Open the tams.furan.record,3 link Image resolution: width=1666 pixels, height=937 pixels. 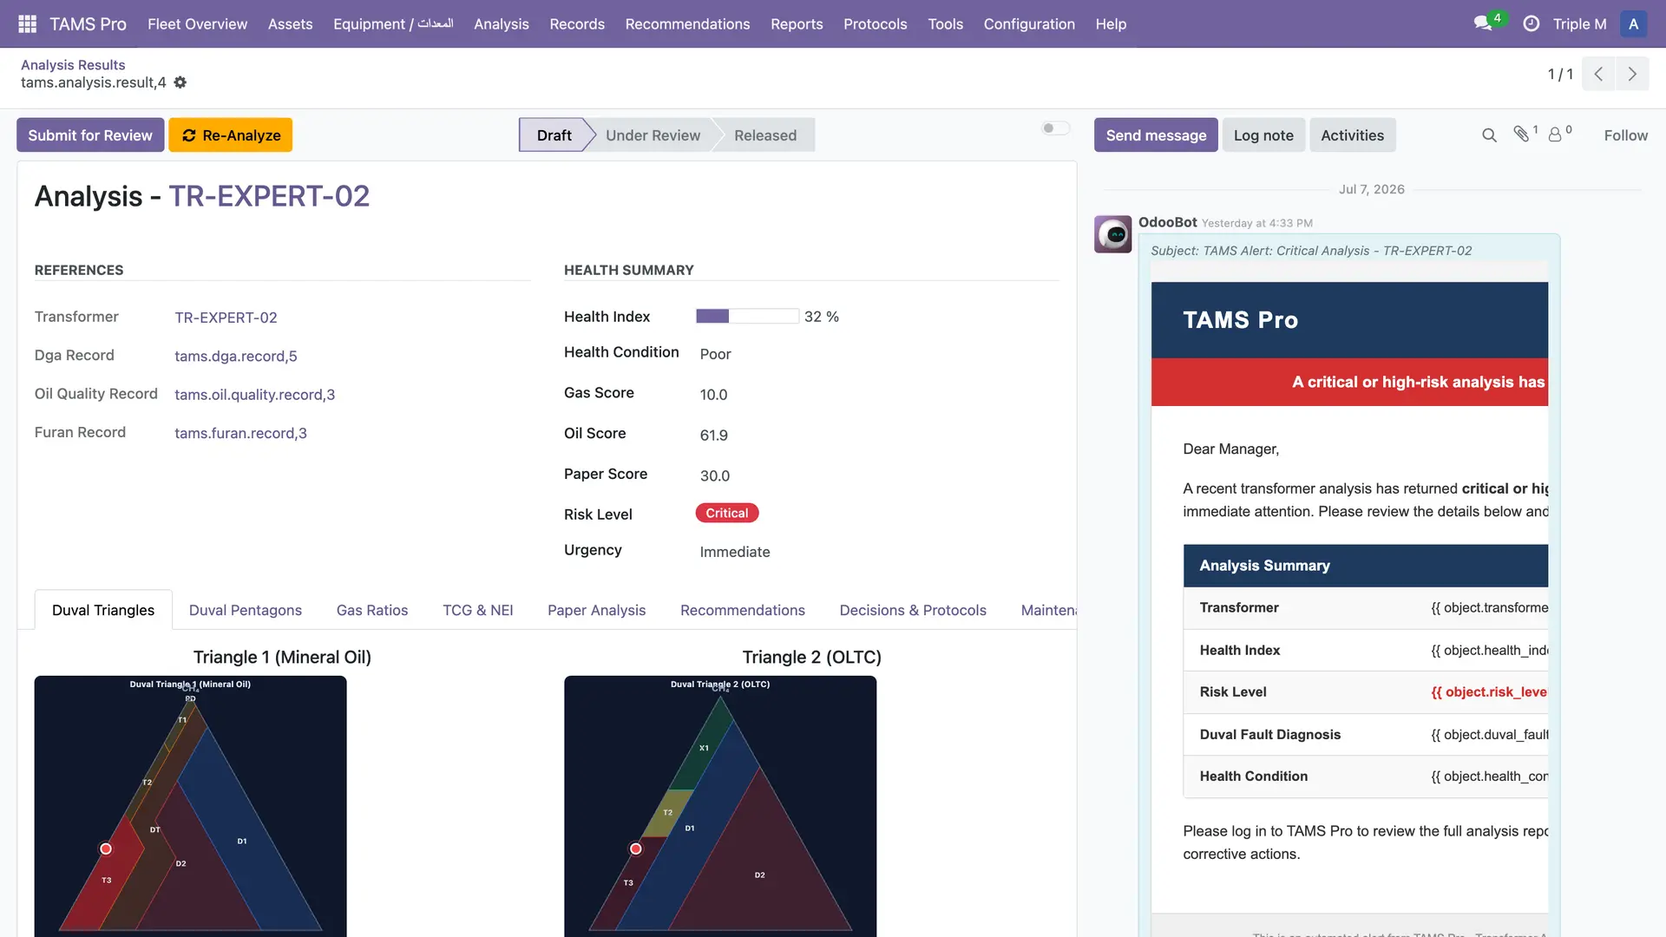(x=240, y=433)
